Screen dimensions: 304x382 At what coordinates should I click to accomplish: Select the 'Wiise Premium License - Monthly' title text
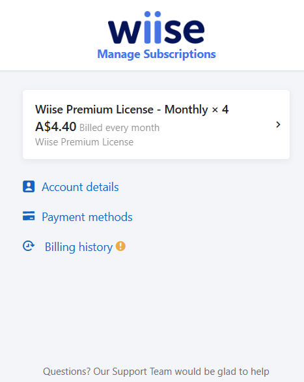(122, 110)
